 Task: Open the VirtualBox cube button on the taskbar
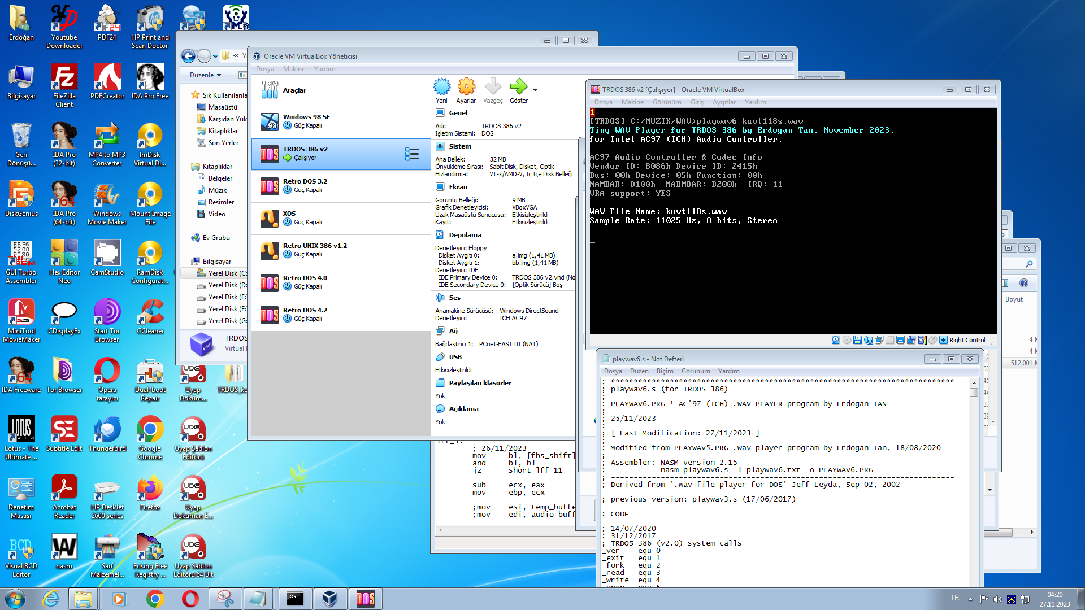click(329, 599)
